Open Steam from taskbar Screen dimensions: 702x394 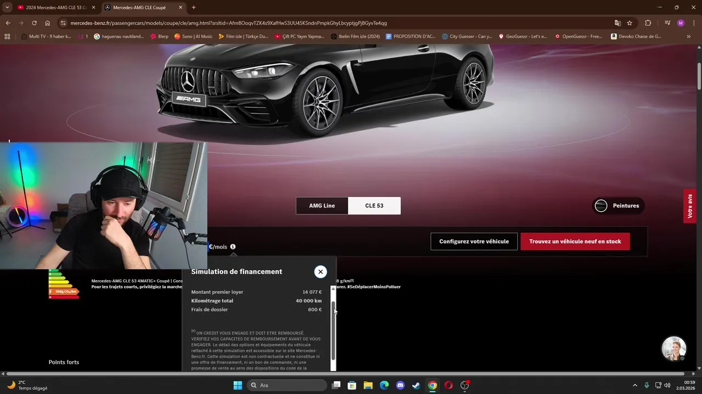click(416, 385)
